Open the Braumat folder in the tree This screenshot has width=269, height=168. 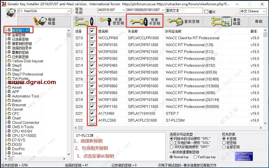point(19,105)
